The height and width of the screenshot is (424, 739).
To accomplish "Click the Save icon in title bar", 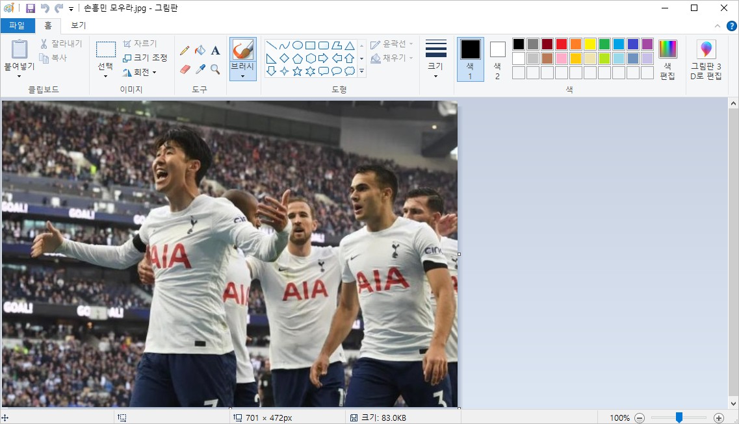I will pyautogui.click(x=30, y=8).
